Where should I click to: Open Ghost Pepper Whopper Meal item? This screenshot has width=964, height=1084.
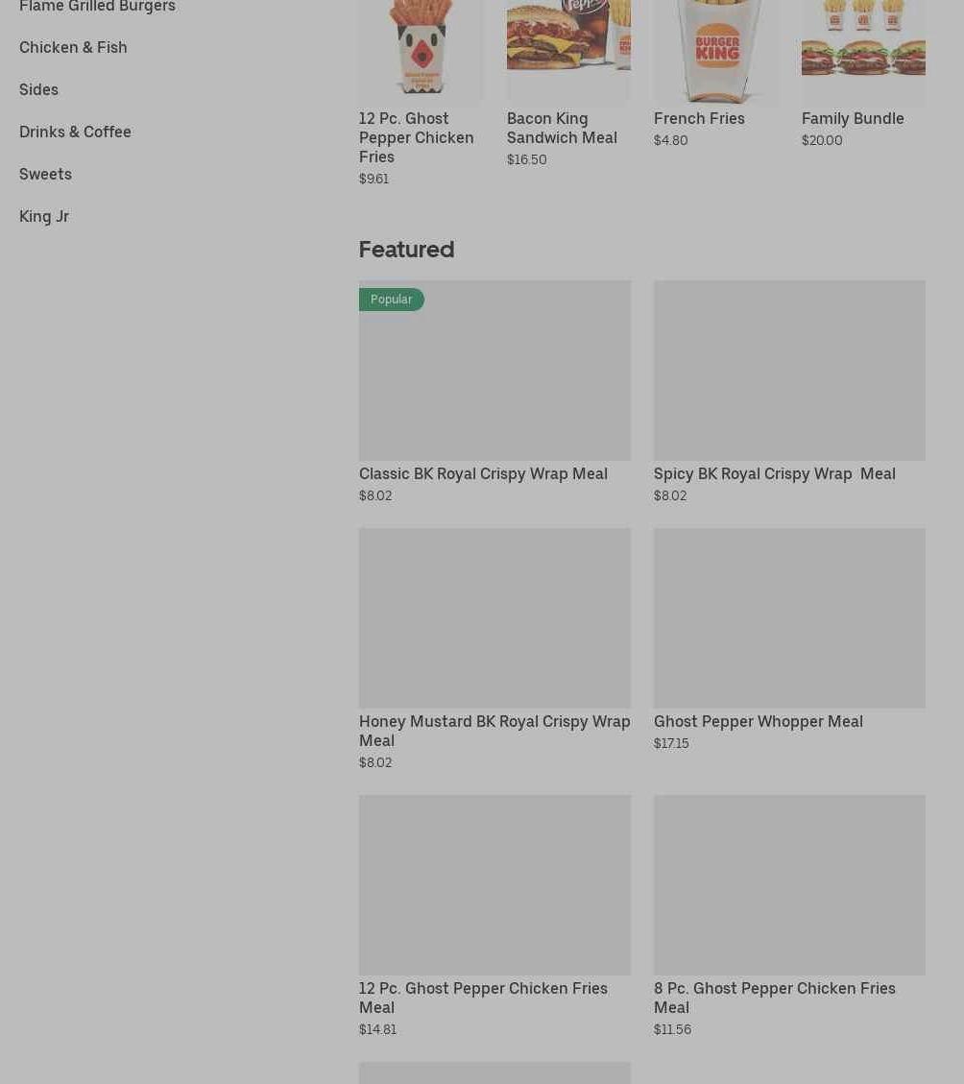point(759,722)
